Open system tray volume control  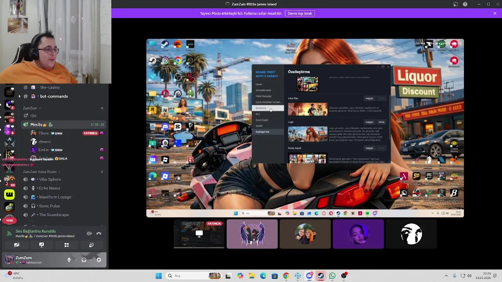pyautogui.click(x=469, y=276)
